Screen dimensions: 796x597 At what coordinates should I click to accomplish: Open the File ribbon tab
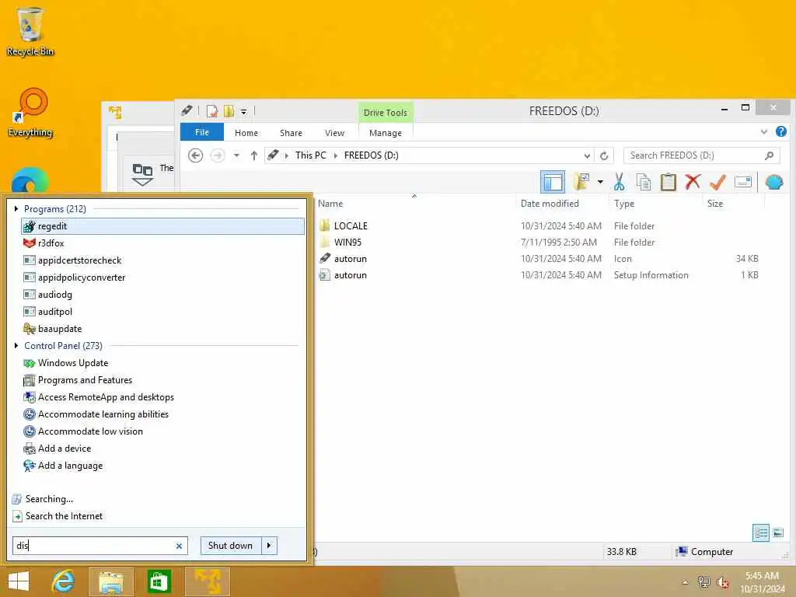coord(202,132)
